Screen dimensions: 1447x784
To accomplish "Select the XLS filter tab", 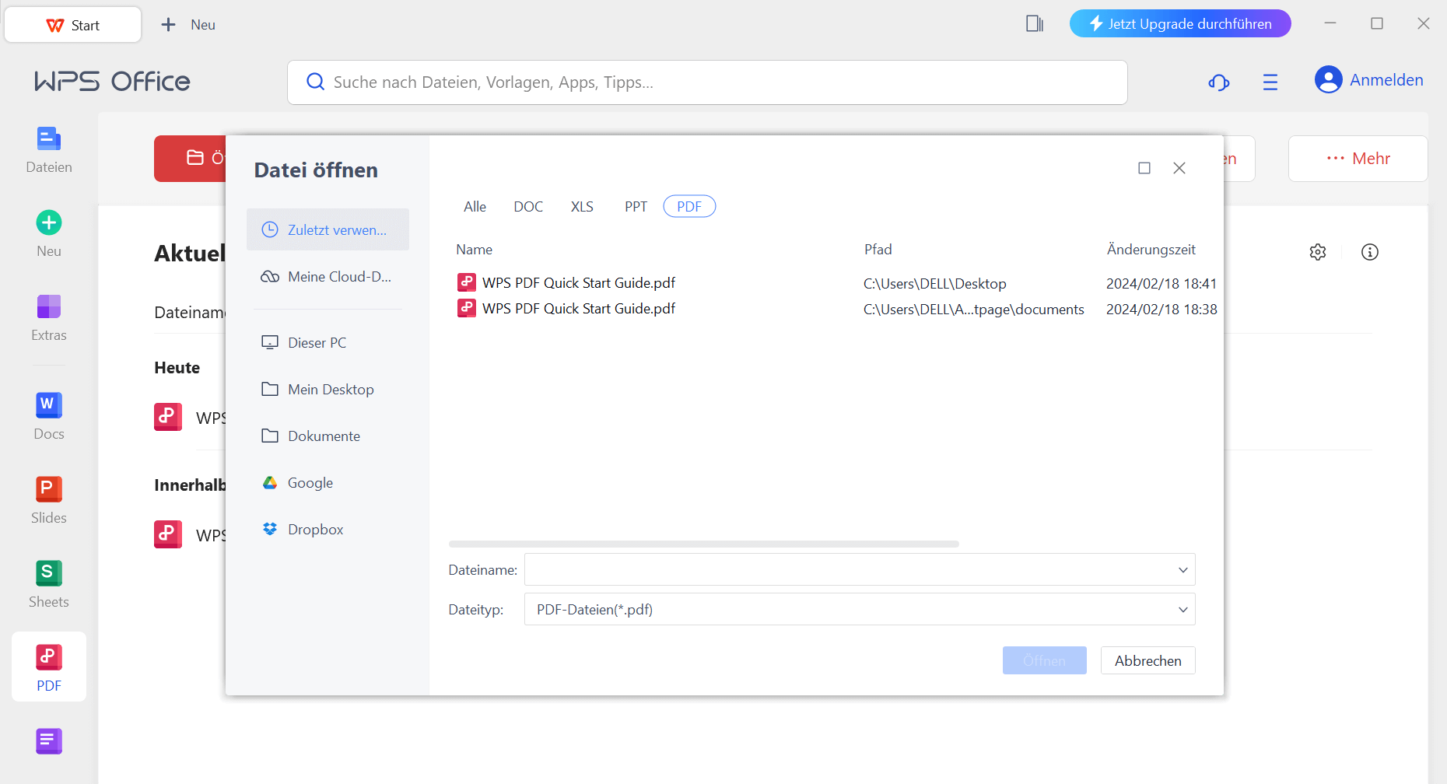I will coord(581,207).
